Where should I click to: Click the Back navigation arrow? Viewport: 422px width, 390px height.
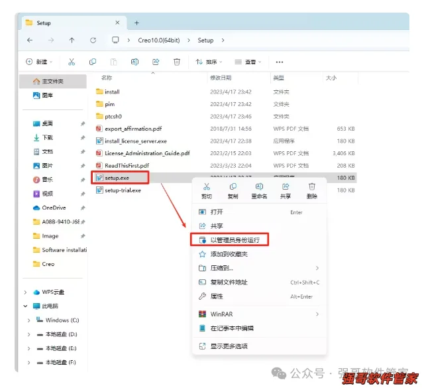coord(30,40)
